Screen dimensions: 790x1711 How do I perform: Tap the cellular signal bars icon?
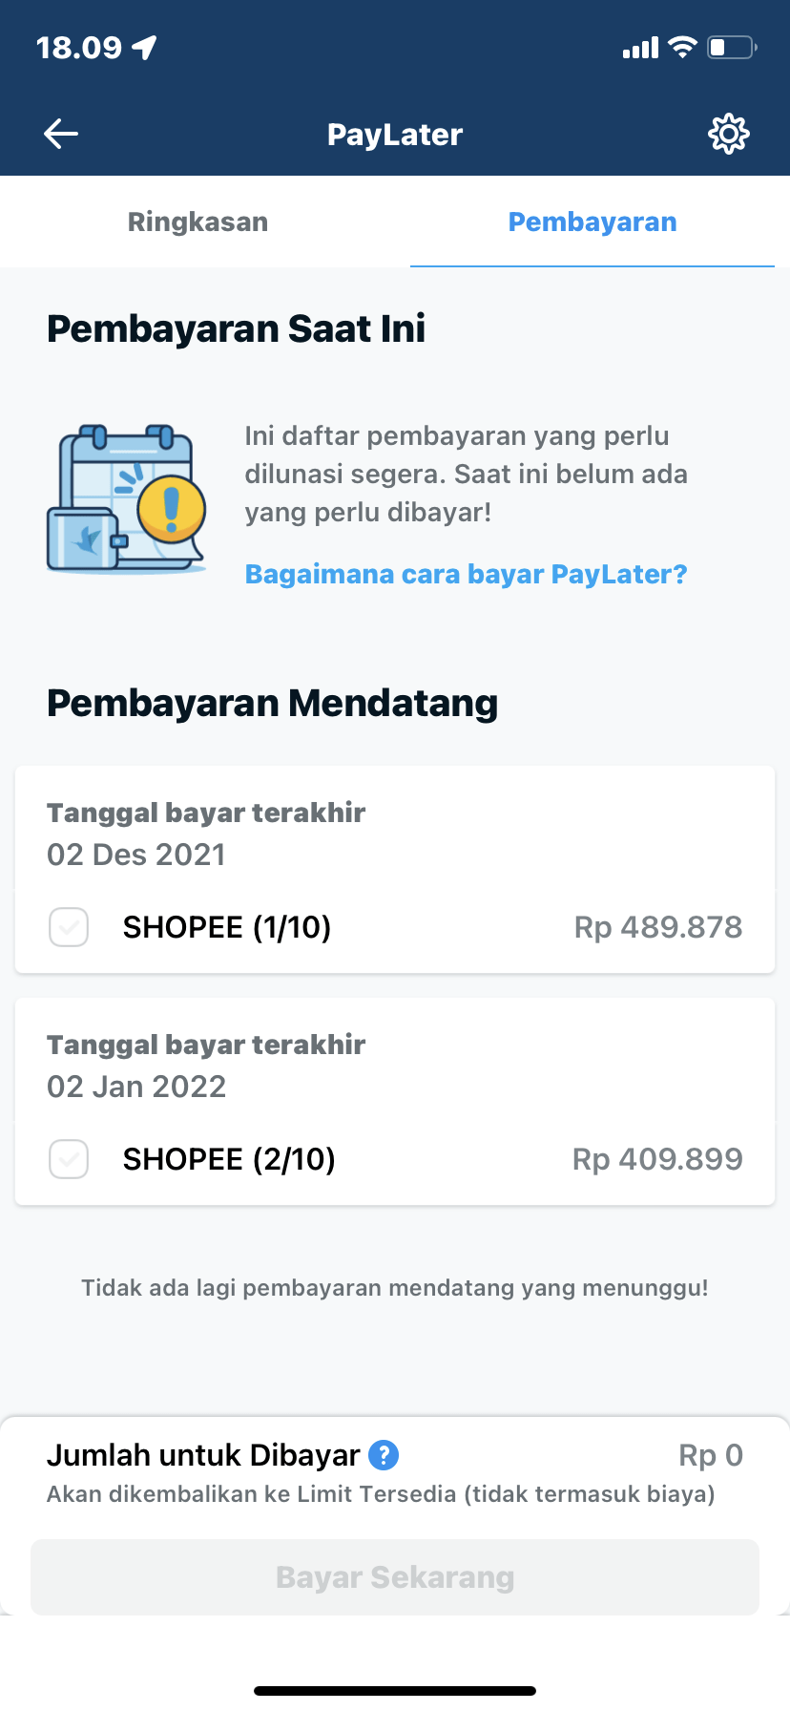[x=640, y=48]
